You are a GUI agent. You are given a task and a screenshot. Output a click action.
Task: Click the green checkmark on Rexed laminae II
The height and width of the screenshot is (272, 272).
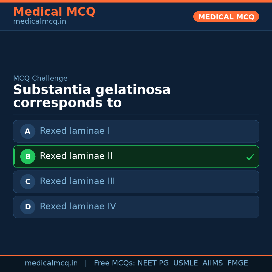(250, 157)
